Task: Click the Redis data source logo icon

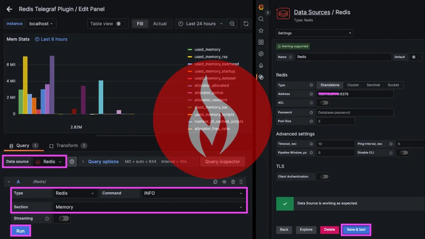Action: [283, 14]
